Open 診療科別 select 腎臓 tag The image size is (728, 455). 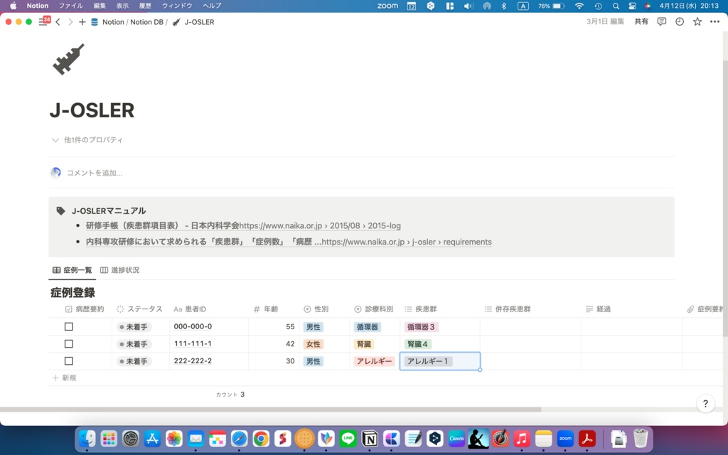(364, 344)
